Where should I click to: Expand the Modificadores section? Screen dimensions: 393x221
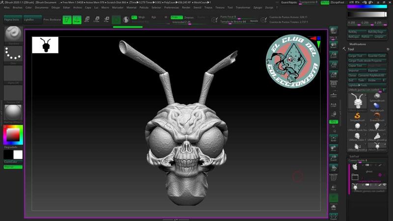(x=358, y=44)
